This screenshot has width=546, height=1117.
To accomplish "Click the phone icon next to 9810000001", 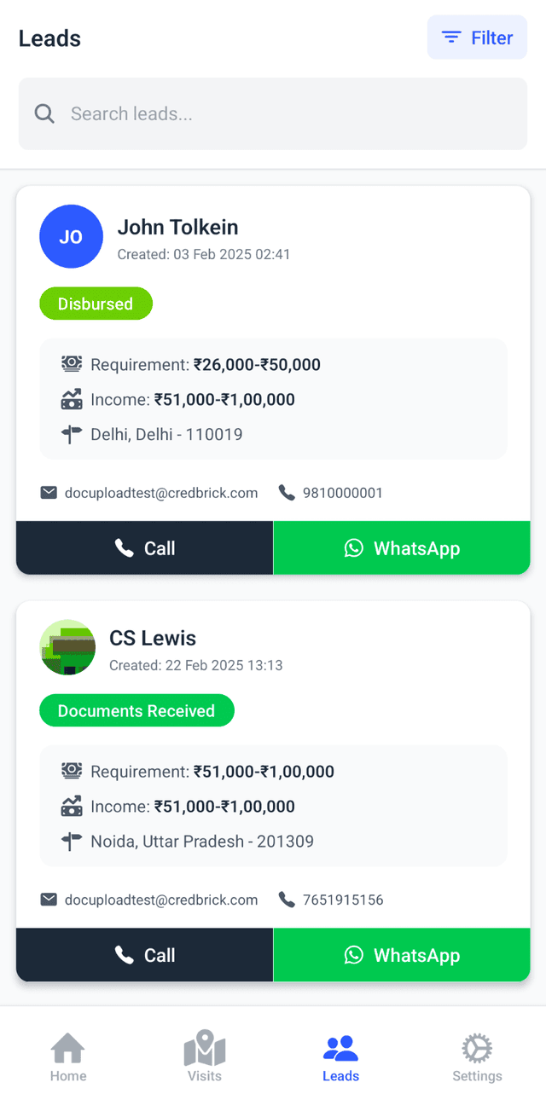I will 287,493.
